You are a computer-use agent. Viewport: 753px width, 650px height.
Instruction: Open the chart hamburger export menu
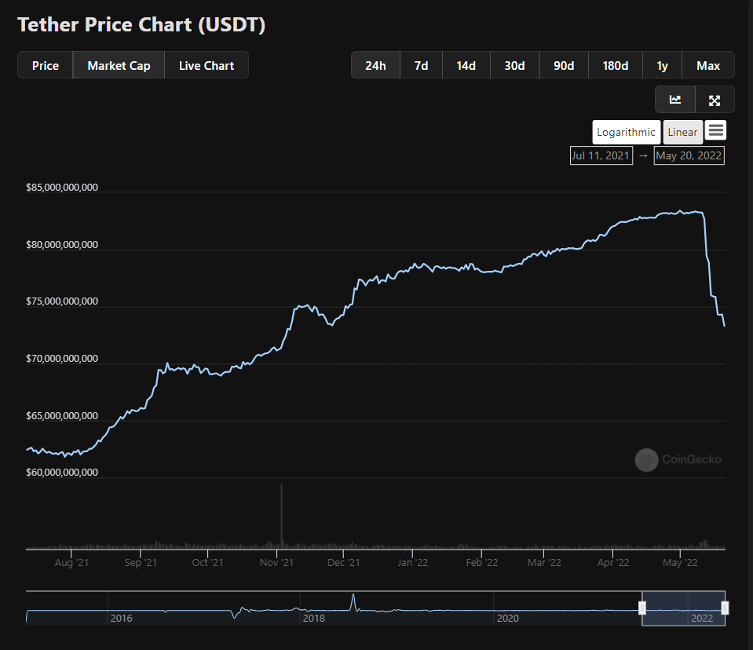point(715,131)
